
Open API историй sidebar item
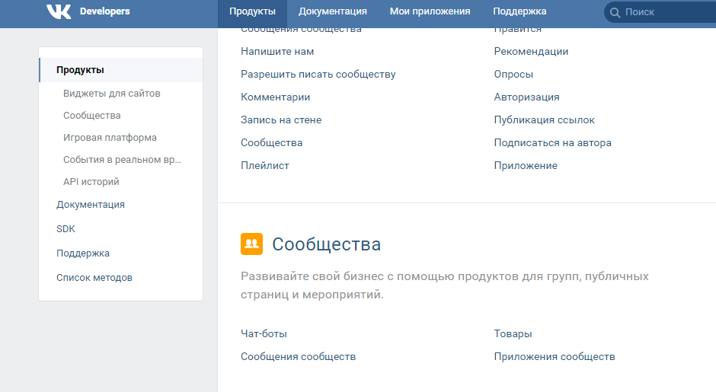91,182
